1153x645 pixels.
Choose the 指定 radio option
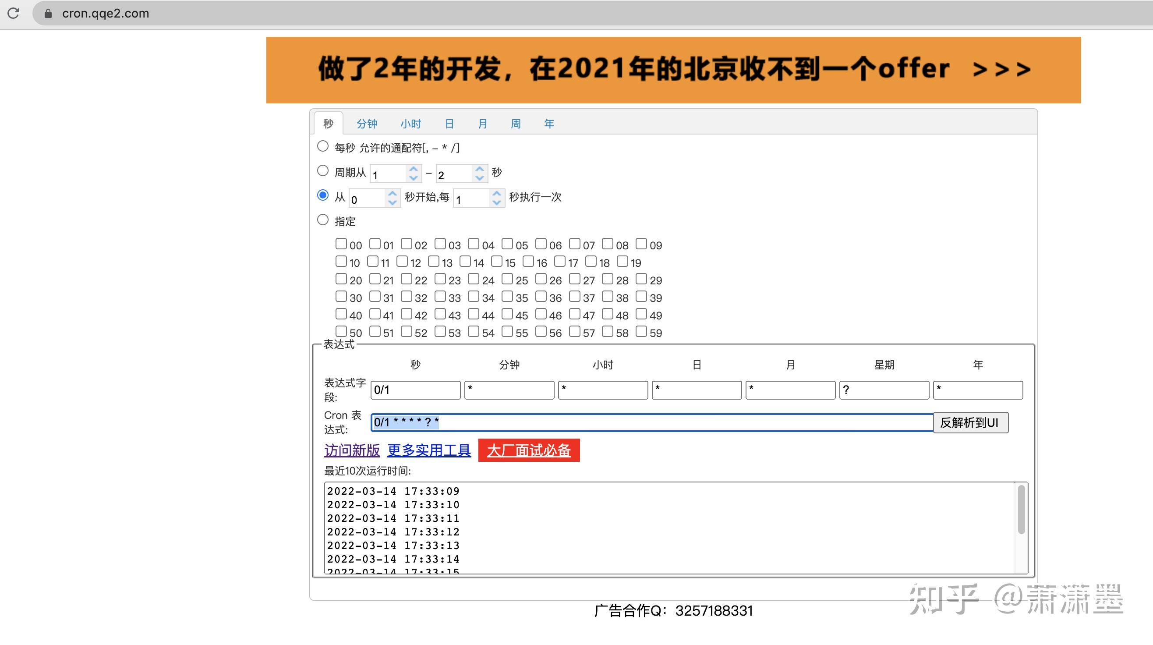pyautogui.click(x=323, y=220)
